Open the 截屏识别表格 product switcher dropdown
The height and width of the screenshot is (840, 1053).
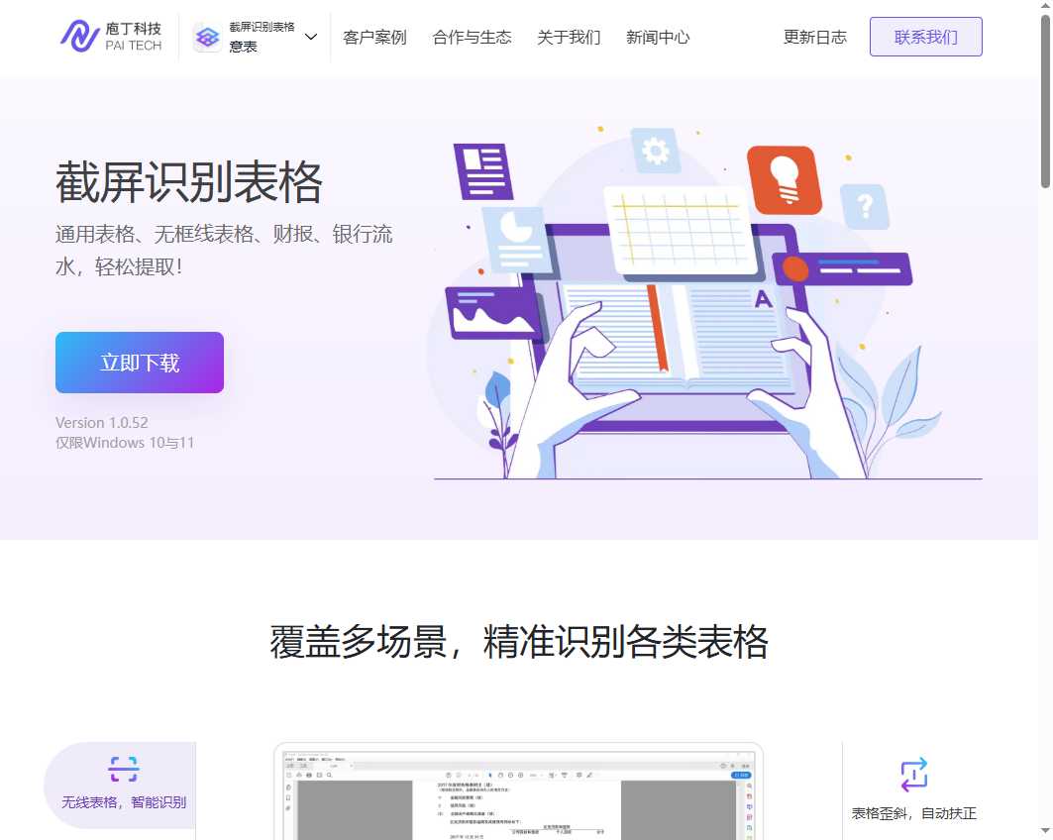(x=310, y=37)
